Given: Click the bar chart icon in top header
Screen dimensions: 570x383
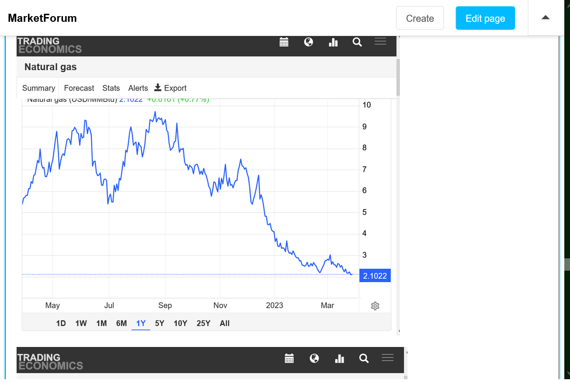Looking at the screenshot, I should tap(333, 42).
